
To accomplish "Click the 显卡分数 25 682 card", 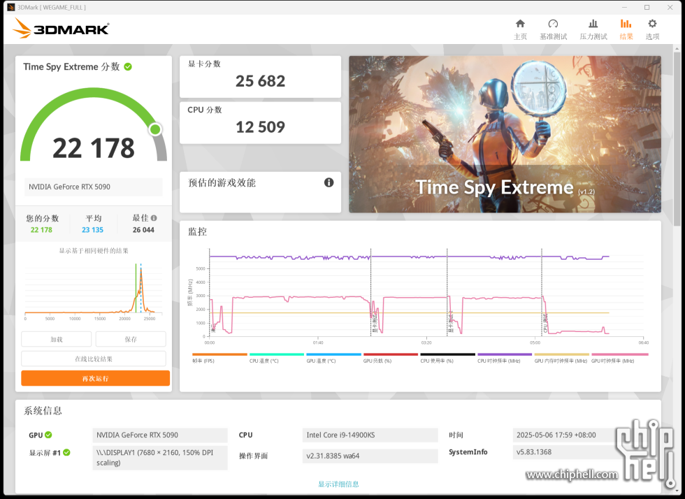I will [260, 76].
